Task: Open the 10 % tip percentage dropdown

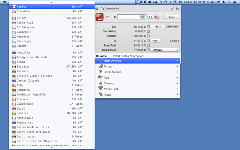Action: pyautogui.click(x=155, y=41)
